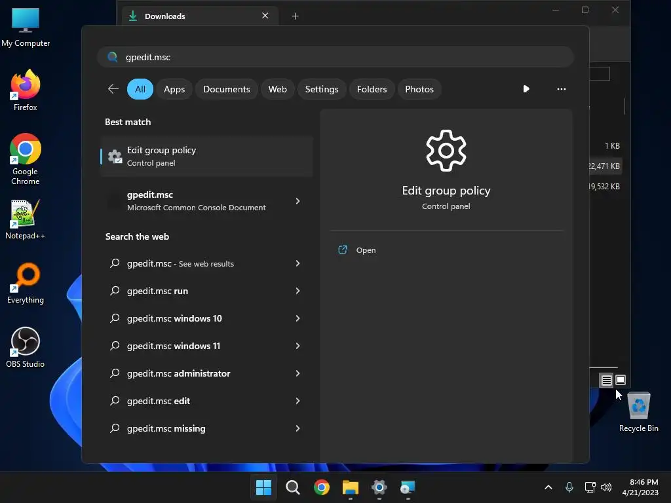Switch Explorer to large thumbnails view
Image resolution: width=671 pixels, height=503 pixels.
pyautogui.click(x=621, y=380)
